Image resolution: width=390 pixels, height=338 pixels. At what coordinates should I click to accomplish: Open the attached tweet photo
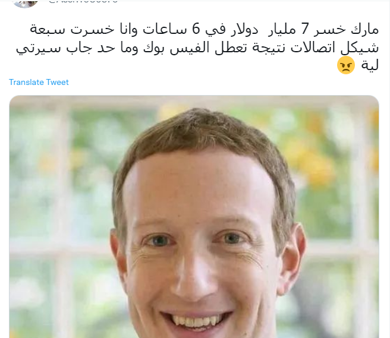coord(194,216)
